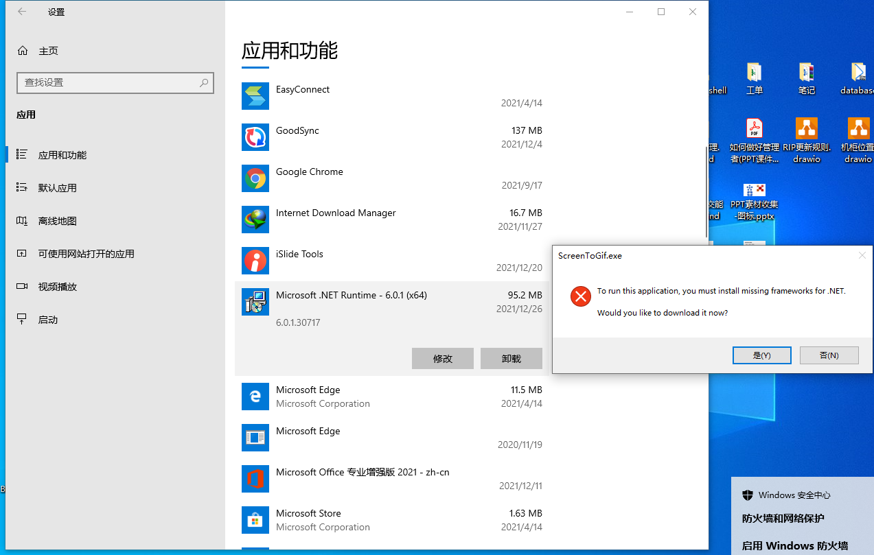Image resolution: width=874 pixels, height=555 pixels.
Task: Click the 启动 sidebar icon
Action: 22,320
